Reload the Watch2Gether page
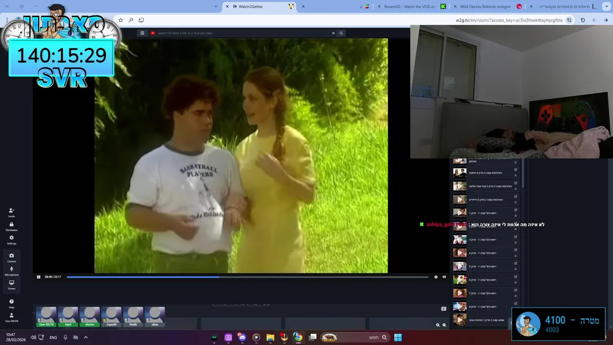This screenshot has height=345, width=613. (x=583, y=20)
